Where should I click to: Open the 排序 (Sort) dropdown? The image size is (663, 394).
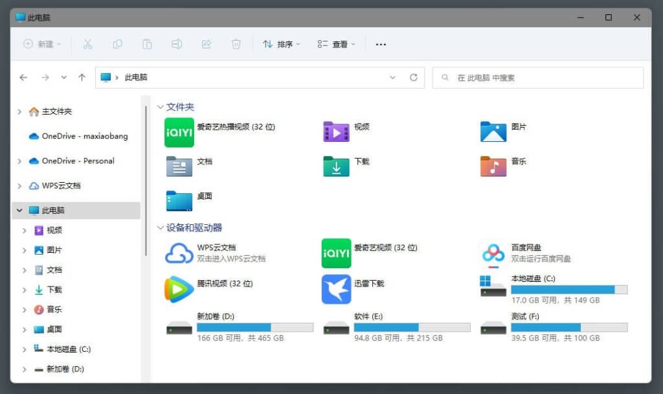281,44
